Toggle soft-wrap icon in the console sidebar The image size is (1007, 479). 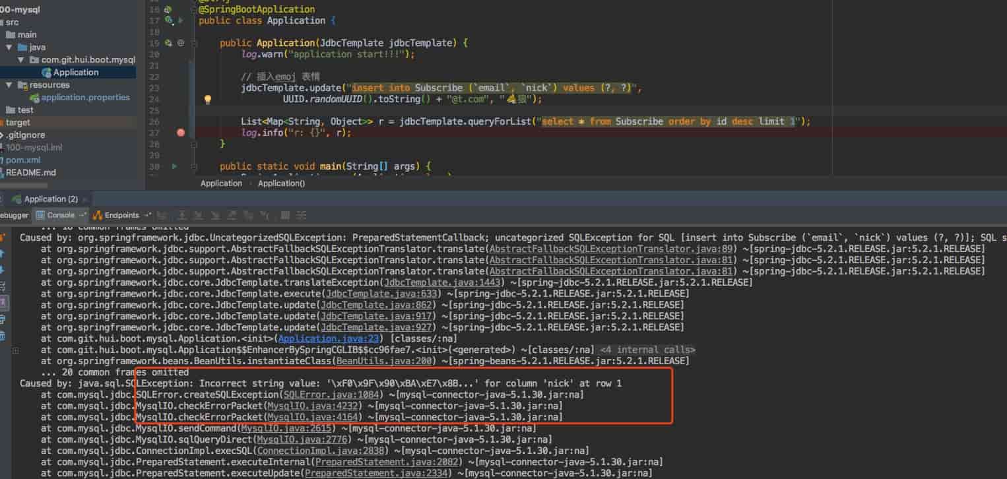pos(3,286)
